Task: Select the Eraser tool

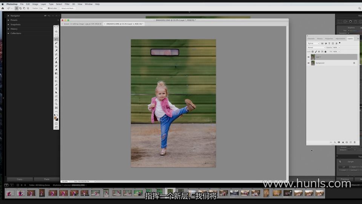Action: pos(56,70)
